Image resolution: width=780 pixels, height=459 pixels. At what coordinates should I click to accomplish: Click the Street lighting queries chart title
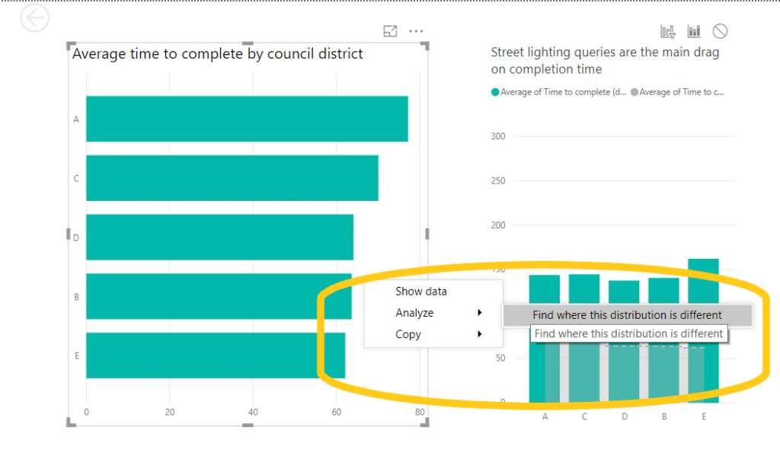(605, 61)
